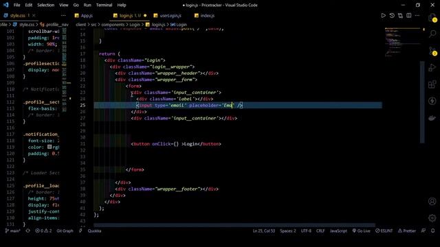Open the Source Control view with badge
Image resolution: width=440 pixels, height=247 pixels.
(432, 51)
